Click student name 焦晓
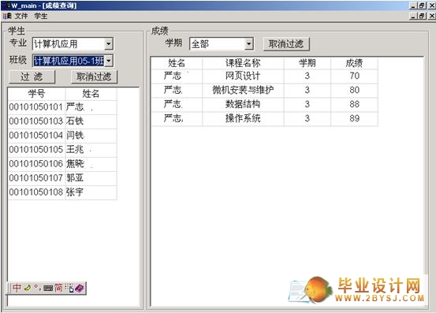The width and height of the screenshot is (436, 313). point(75,164)
